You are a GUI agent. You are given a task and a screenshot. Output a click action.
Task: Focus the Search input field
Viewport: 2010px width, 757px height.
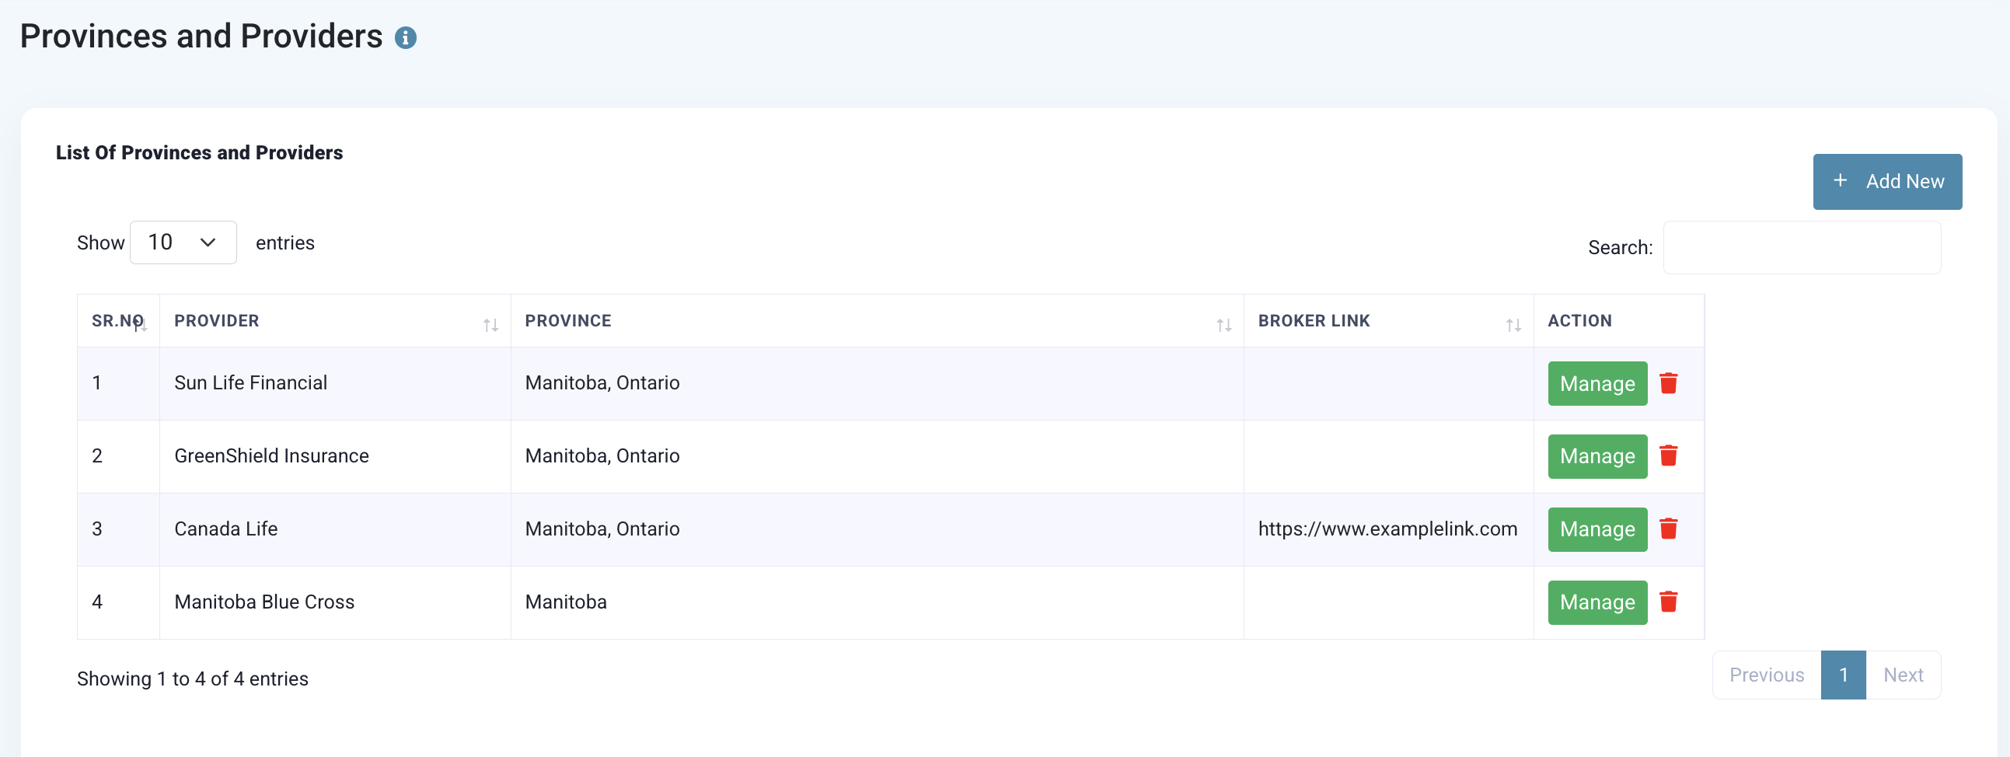pos(1801,247)
